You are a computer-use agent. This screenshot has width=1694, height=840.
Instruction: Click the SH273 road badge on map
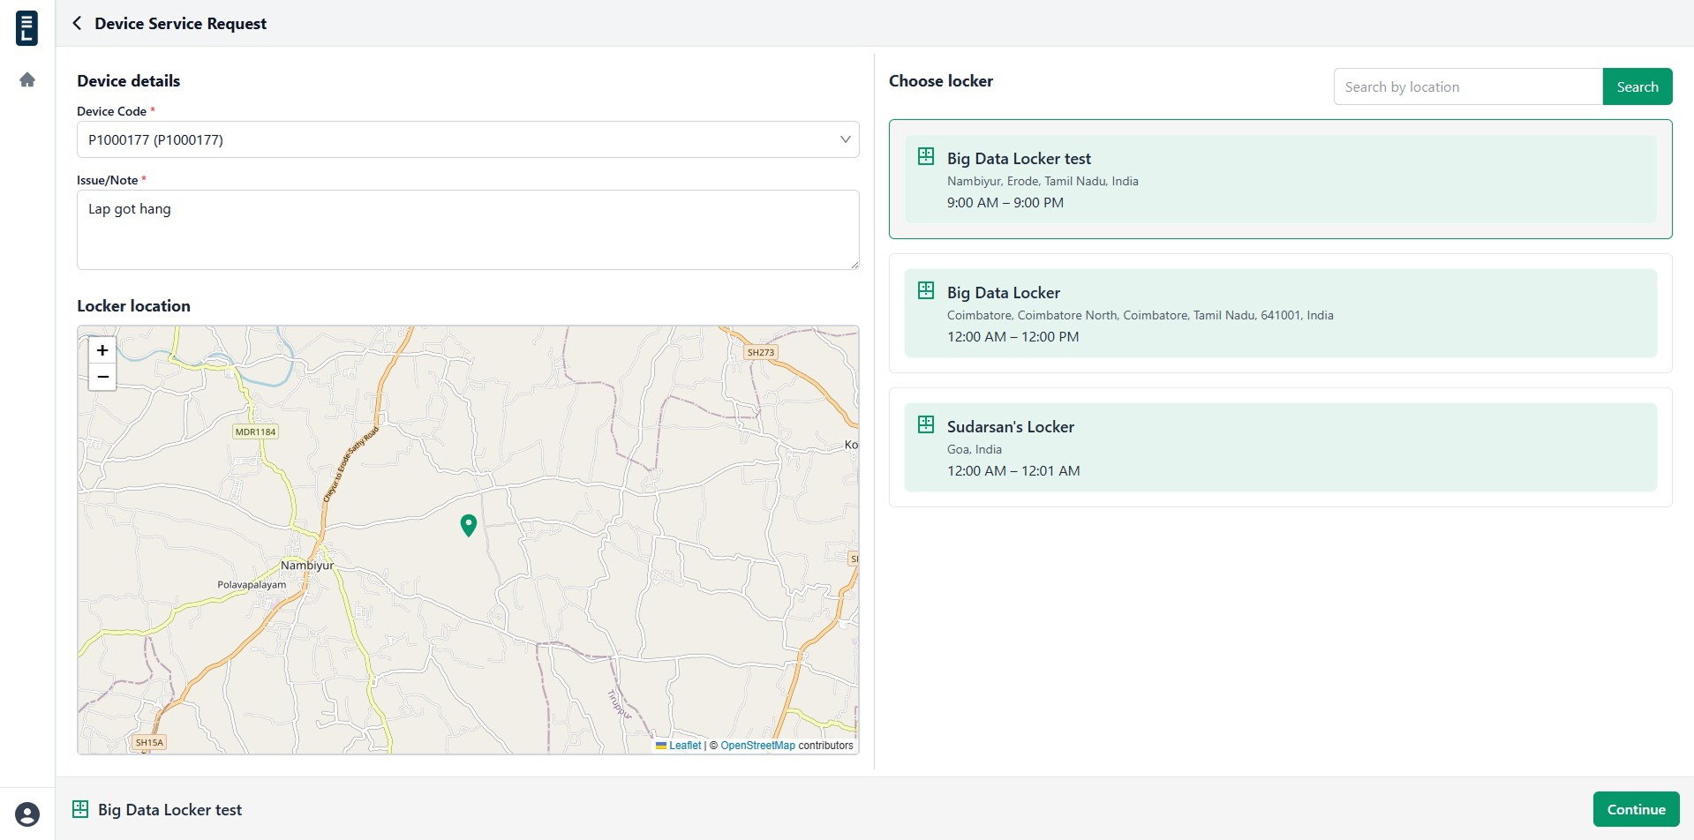(x=761, y=352)
